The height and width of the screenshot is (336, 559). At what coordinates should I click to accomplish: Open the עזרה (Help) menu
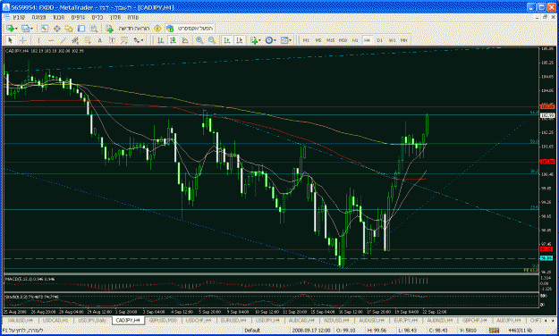click(133, 17)
